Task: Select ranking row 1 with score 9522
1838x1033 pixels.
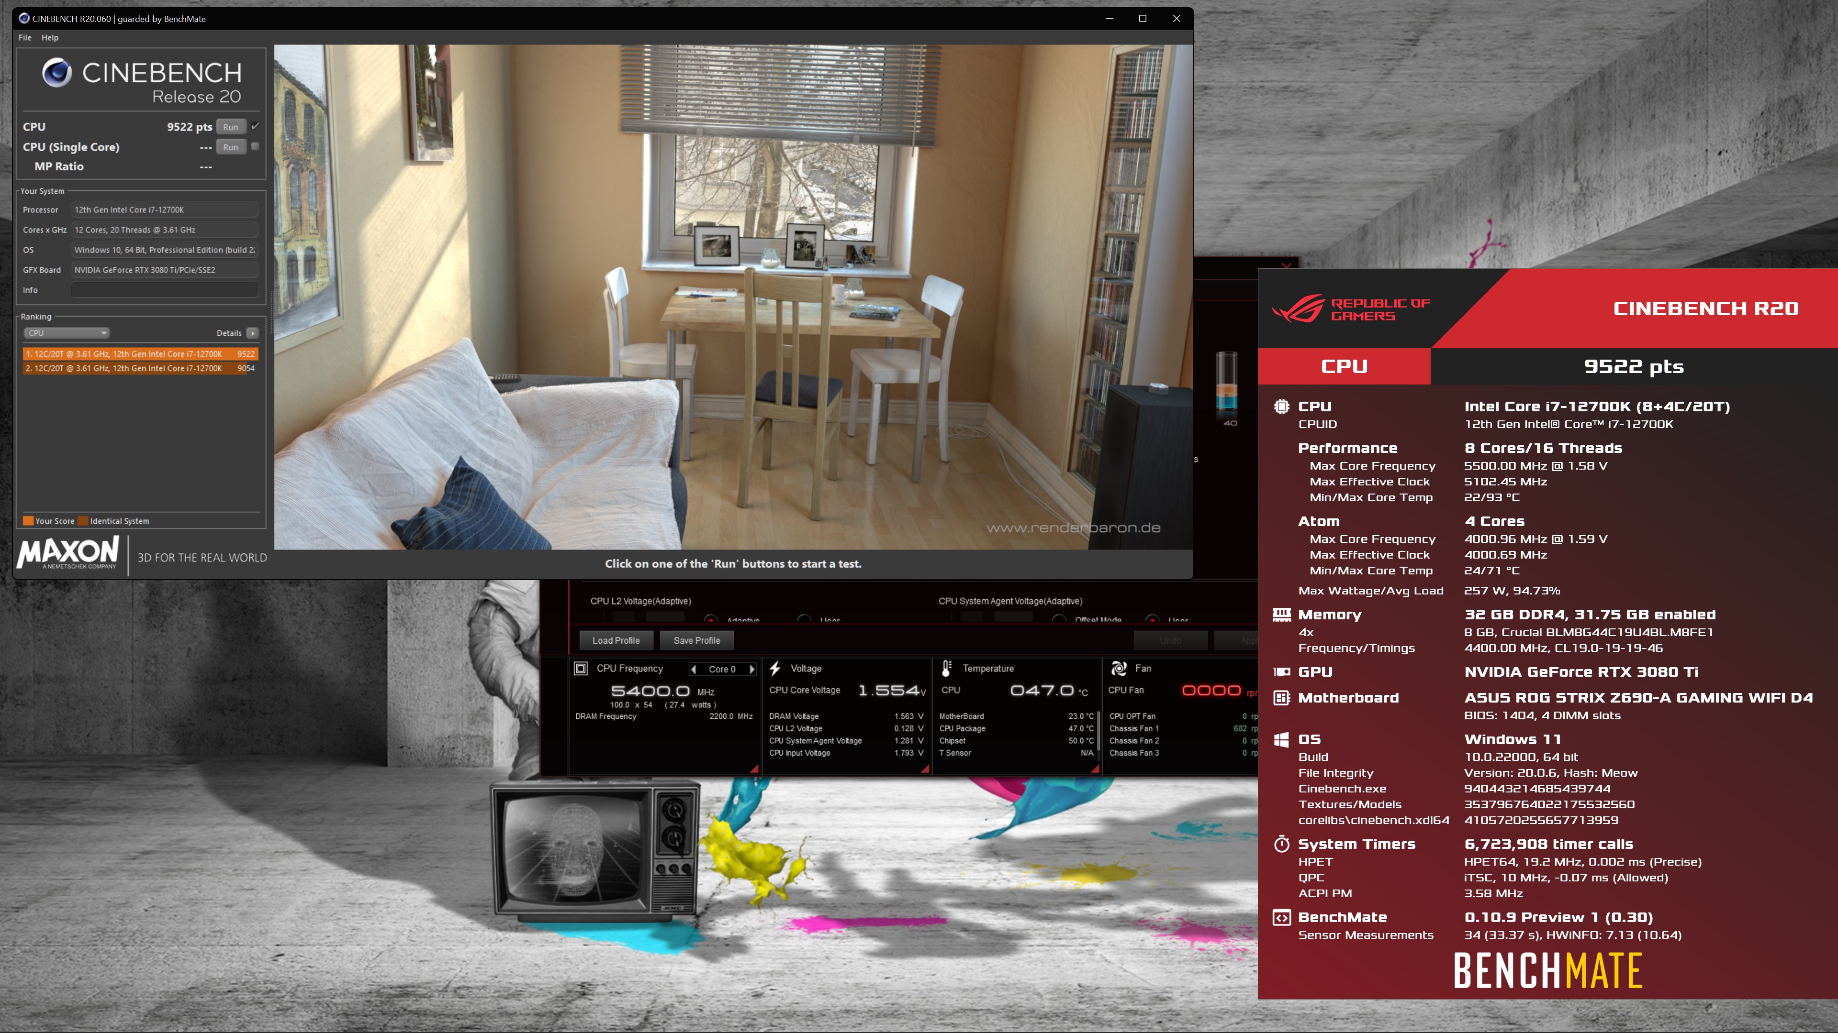Action: 140,353
